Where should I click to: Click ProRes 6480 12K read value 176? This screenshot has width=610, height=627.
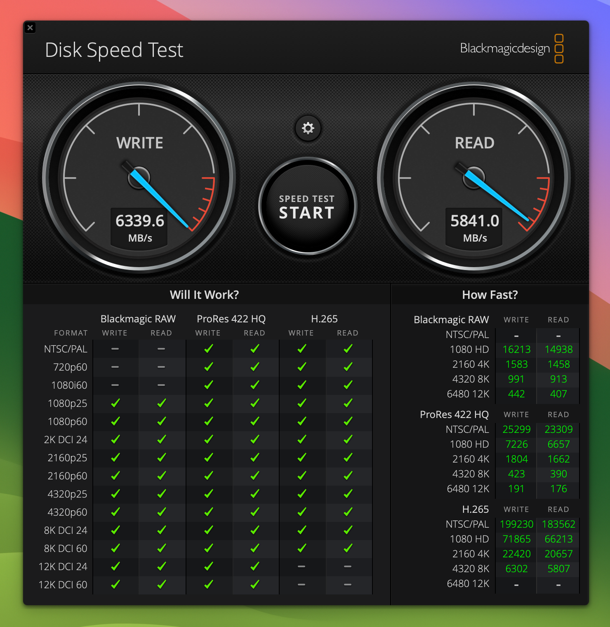point(558,489)
